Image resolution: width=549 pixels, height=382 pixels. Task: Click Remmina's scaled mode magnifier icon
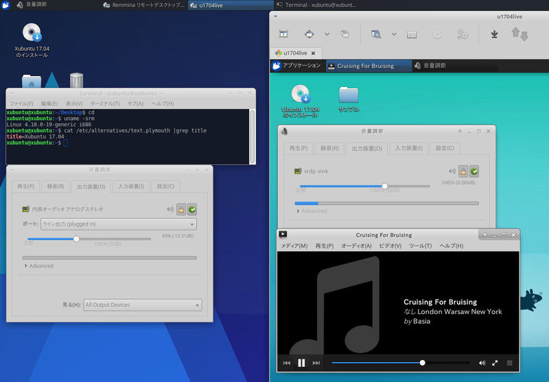pos(375,34)
